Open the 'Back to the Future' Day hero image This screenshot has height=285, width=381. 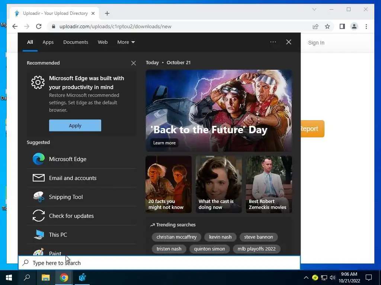coord(219,111)
